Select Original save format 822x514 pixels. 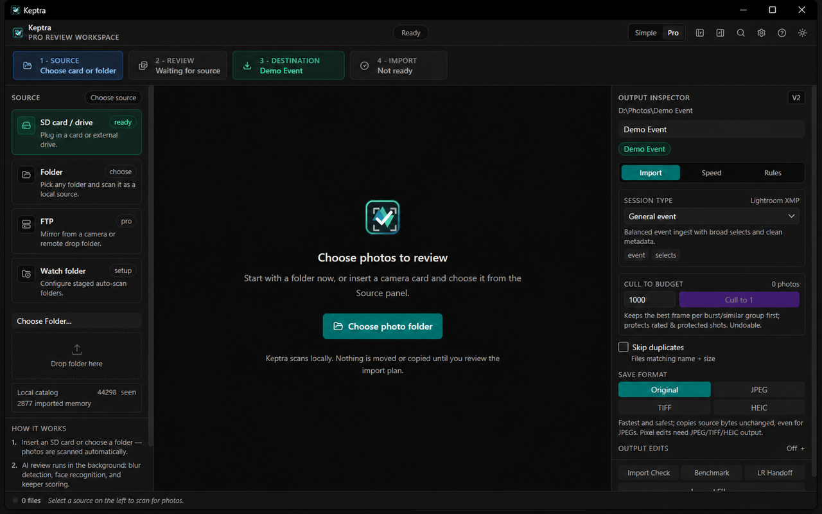(665, 389)
